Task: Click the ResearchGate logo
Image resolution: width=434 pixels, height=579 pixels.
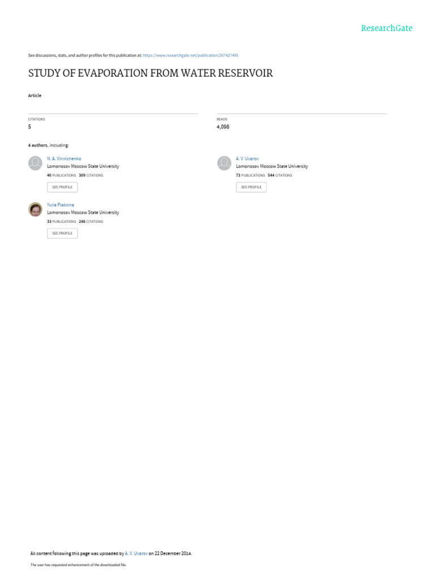Action: click(x=387, y=28)
